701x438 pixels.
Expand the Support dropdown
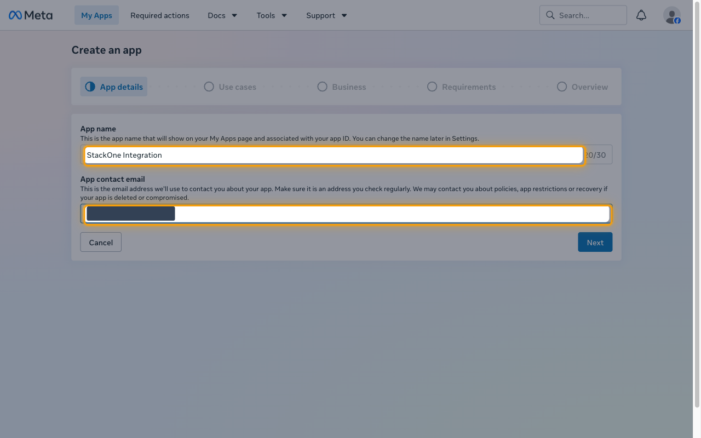pos(326,15)
